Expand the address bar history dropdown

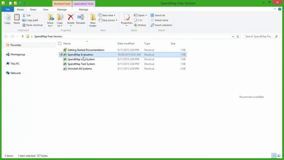click(x=233, y=36)
